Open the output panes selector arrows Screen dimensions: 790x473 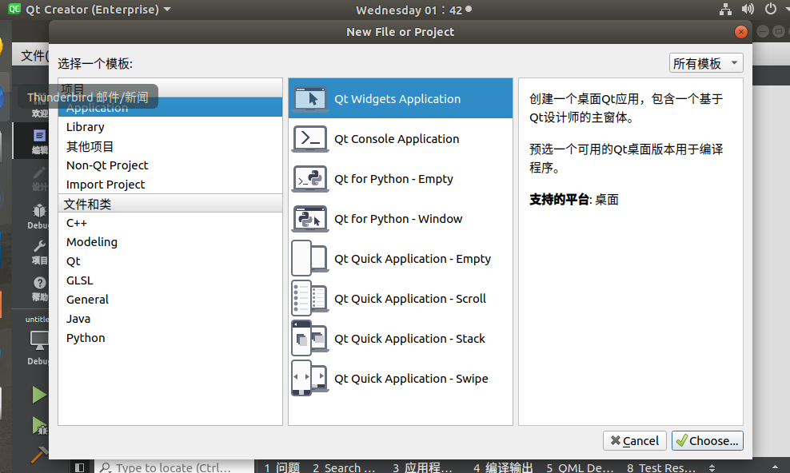712,468
